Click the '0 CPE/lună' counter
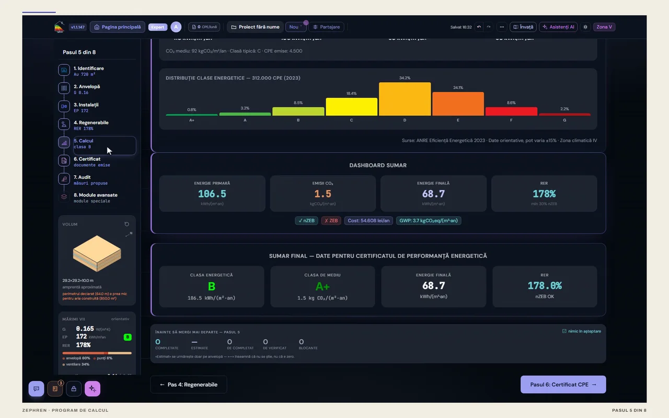The height and width of the screenshot is (418, 669). [x=204, y=27]
